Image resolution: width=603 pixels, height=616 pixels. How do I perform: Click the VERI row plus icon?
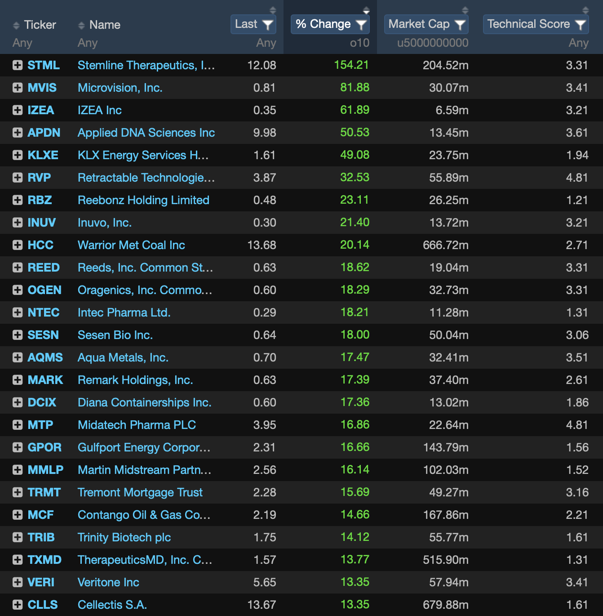click(x=18, y=582)
